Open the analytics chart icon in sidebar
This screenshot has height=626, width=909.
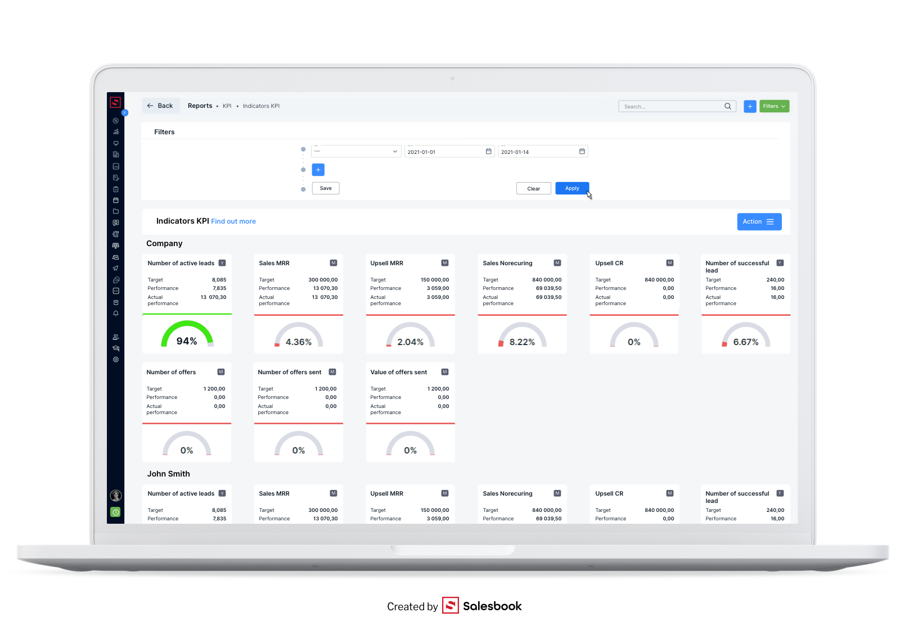coord(116,131)
